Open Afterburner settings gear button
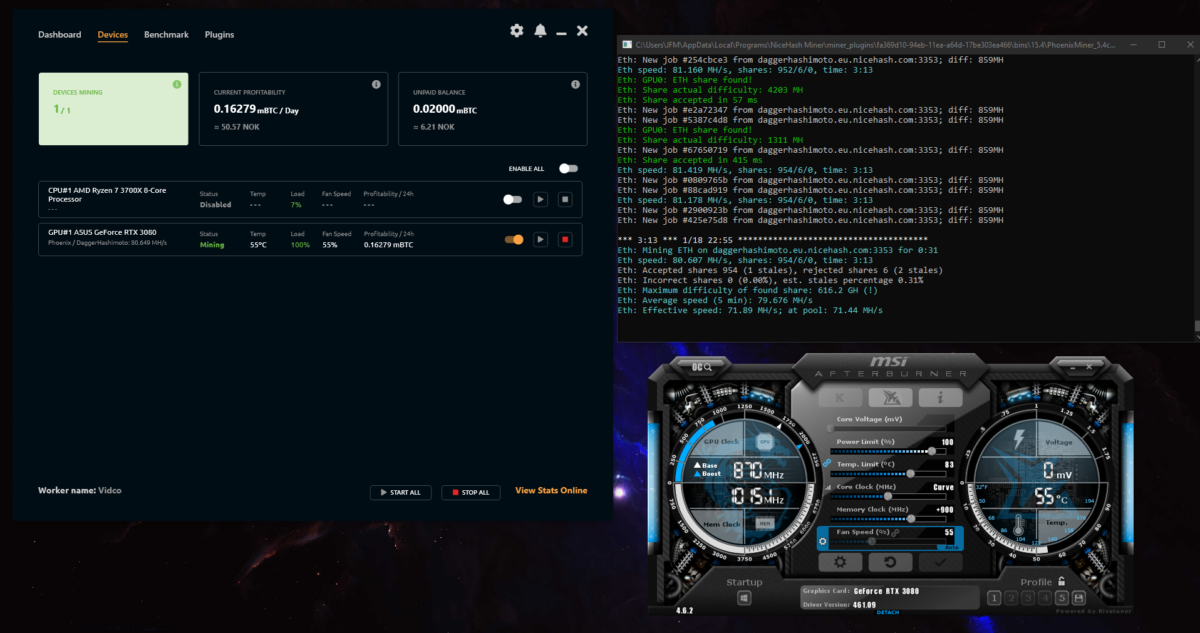The width and height of the screenshot is (1200, 633). 840,562
